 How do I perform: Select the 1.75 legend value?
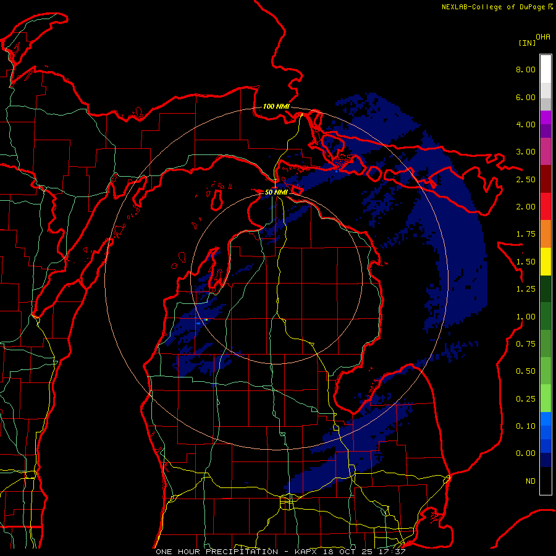tap(526, 234)
